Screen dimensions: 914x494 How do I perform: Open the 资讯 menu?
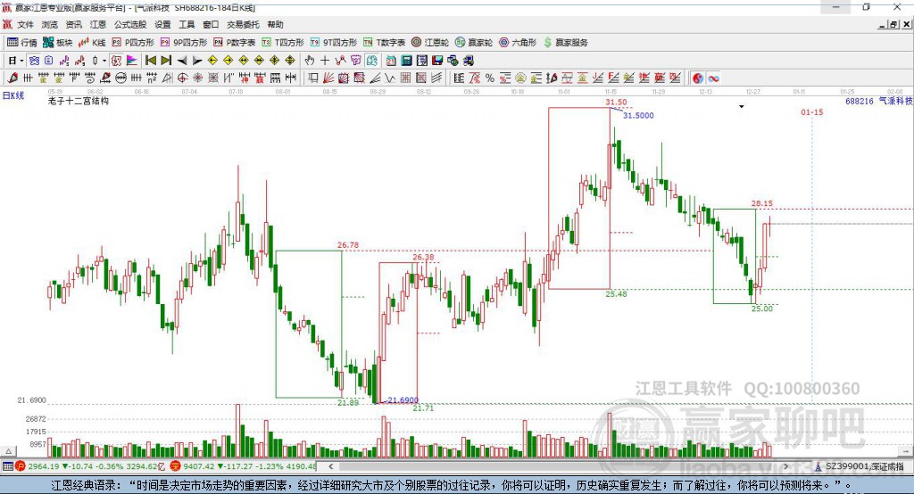pyautogui.click(x=74, y=24)
